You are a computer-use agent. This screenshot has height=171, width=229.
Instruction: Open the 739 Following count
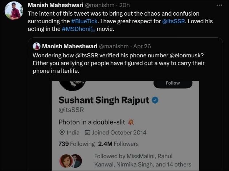[77, 144]
